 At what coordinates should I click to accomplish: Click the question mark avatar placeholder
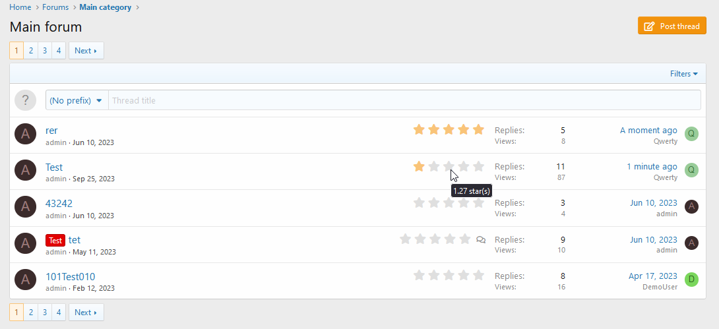click(x=25, y=100)
